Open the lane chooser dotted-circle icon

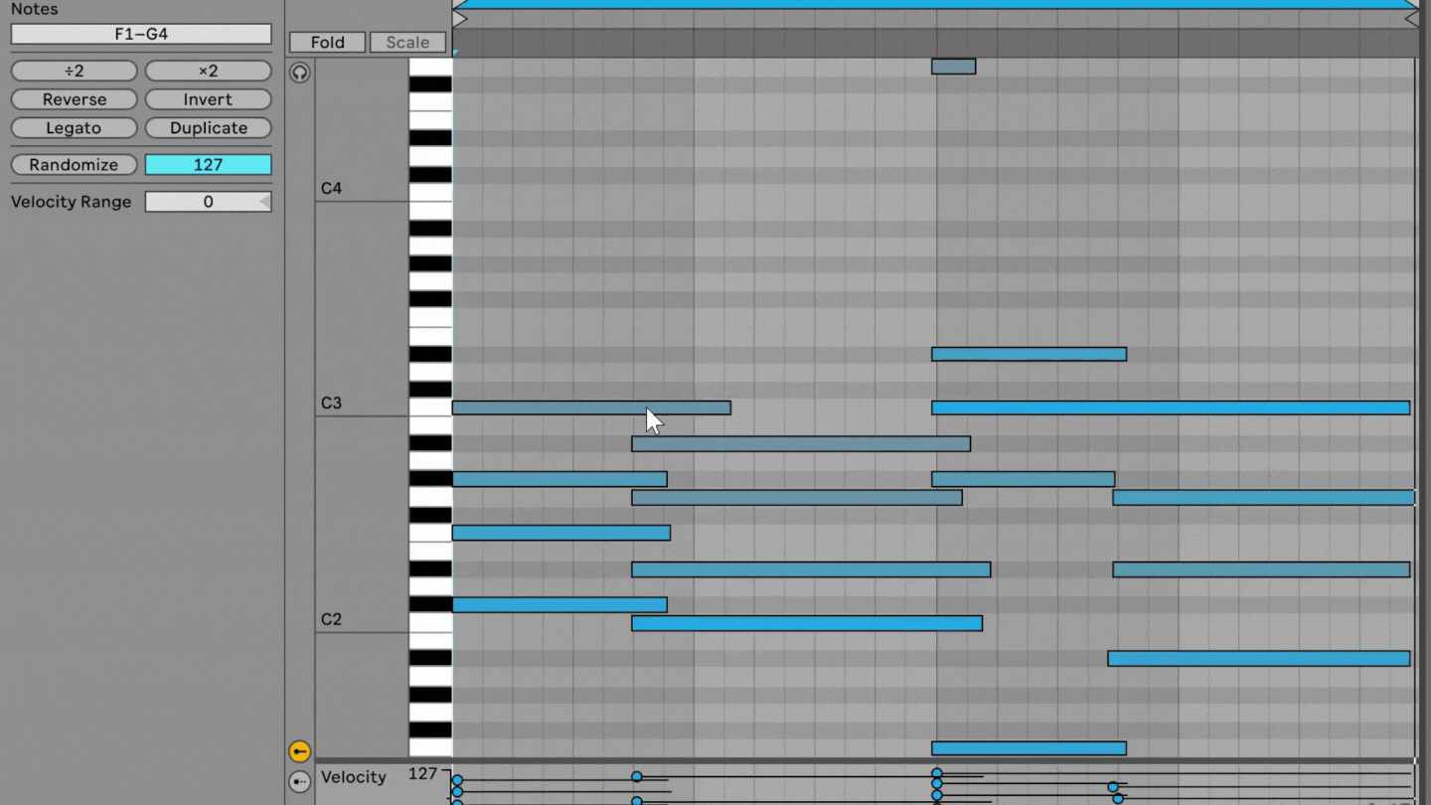pyautogui.click(x=299, y=782)
